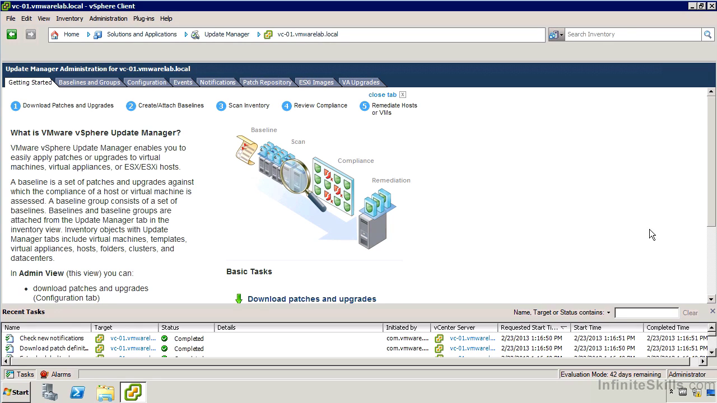Click the step 2 Create/Attach Baselines icon
The height and width of the screenshot is (403, 717).
tap(131, 106)
